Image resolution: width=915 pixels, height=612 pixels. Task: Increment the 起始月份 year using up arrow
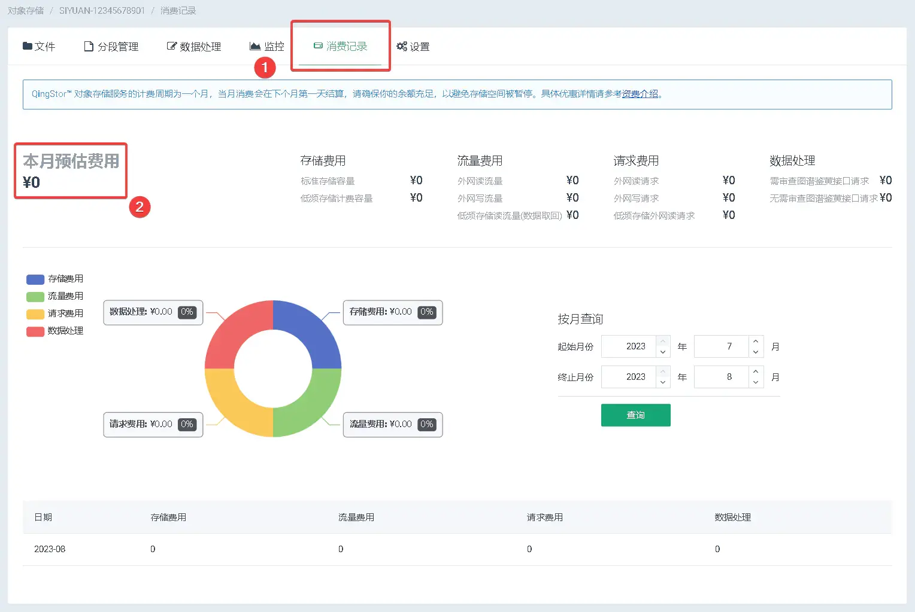click(663, 342)
